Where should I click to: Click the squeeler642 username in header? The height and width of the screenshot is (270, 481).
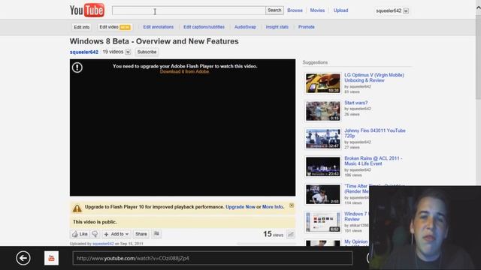pos(389,10)
